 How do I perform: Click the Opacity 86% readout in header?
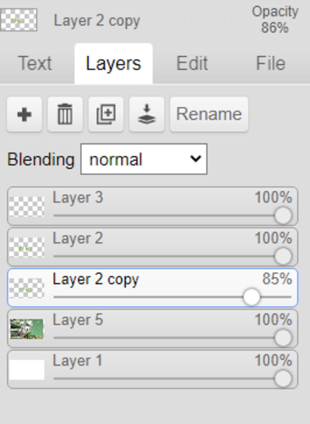click(275, 20)
